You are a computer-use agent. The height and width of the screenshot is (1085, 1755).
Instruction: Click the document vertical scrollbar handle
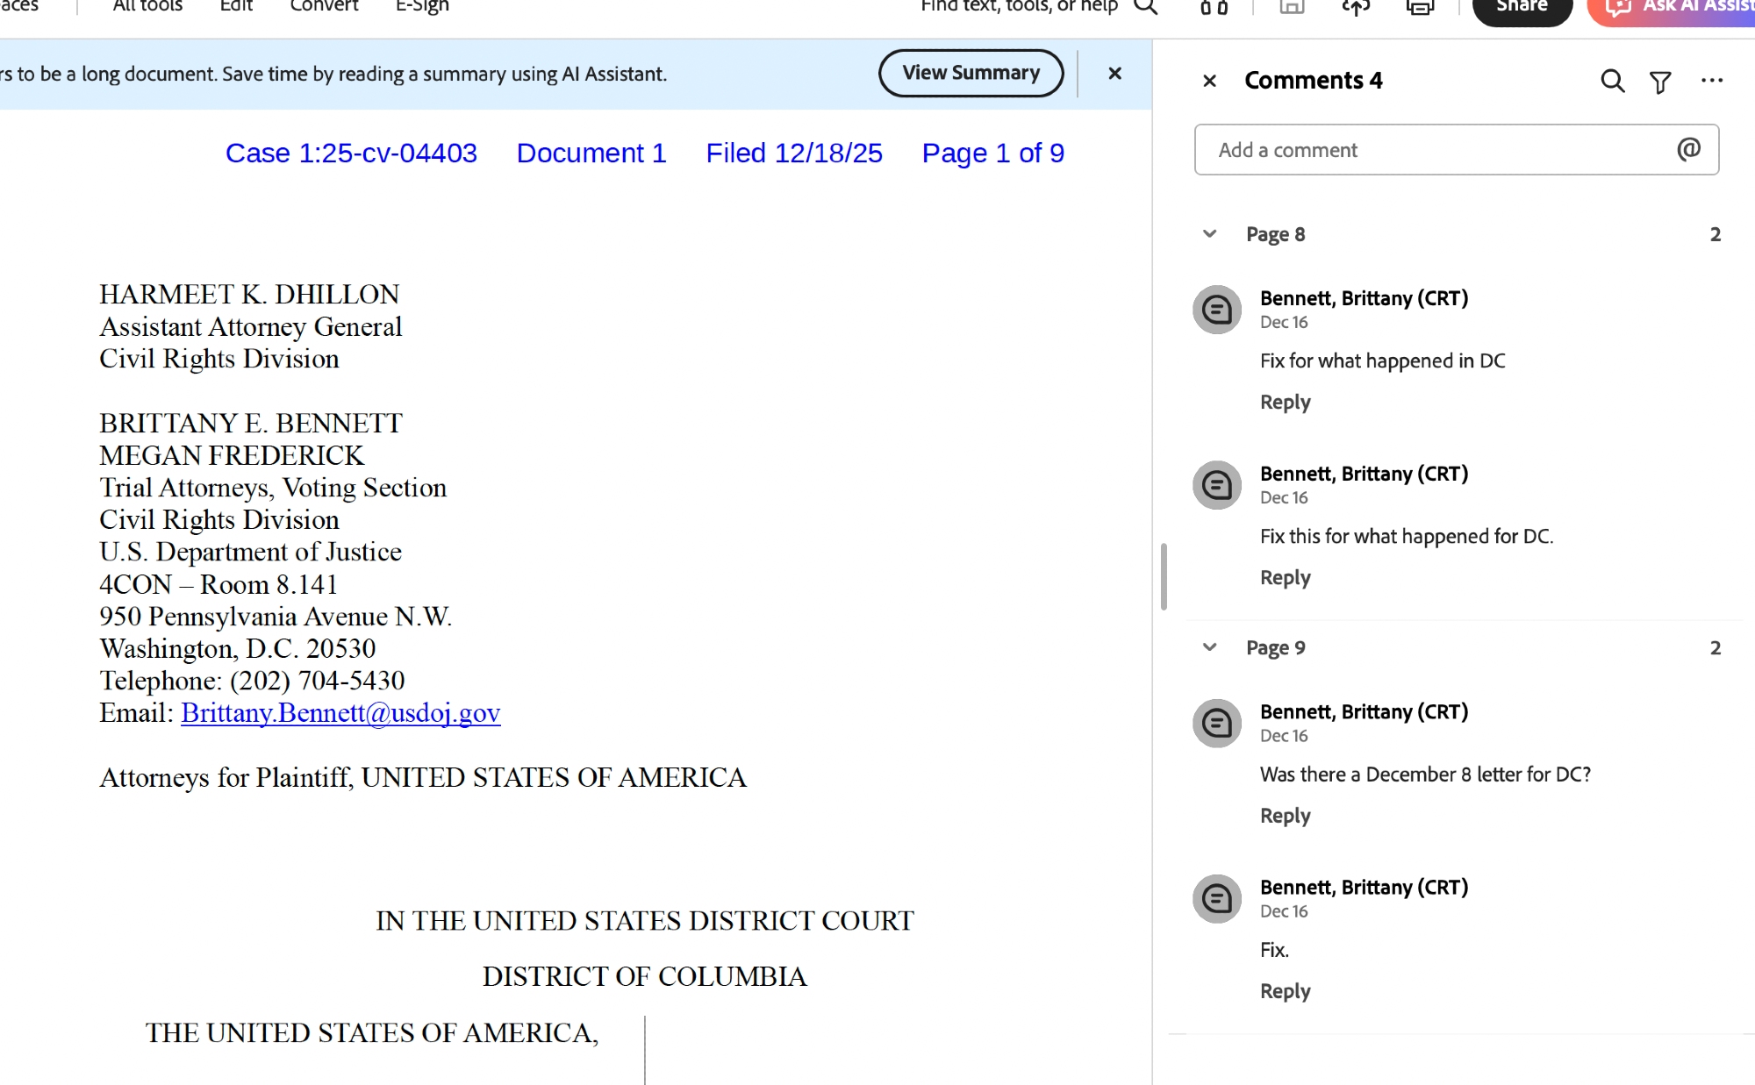[1164, 576]
